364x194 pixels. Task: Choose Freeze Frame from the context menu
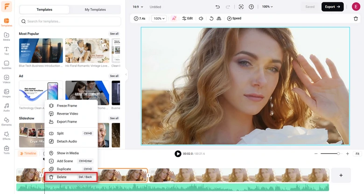coord(71,105)
